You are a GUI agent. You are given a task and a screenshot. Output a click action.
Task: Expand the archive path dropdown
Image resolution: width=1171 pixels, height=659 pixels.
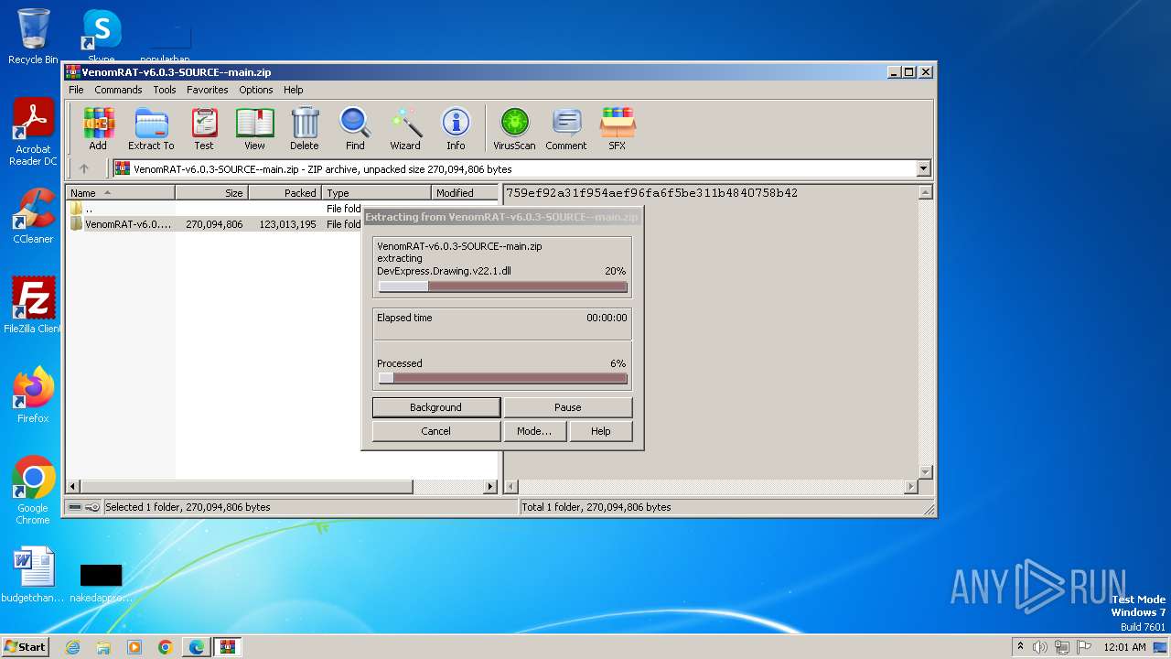pyautogui.click(x=923, y=168)
